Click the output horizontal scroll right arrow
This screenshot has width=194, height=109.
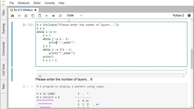click(x=184, y=76)
